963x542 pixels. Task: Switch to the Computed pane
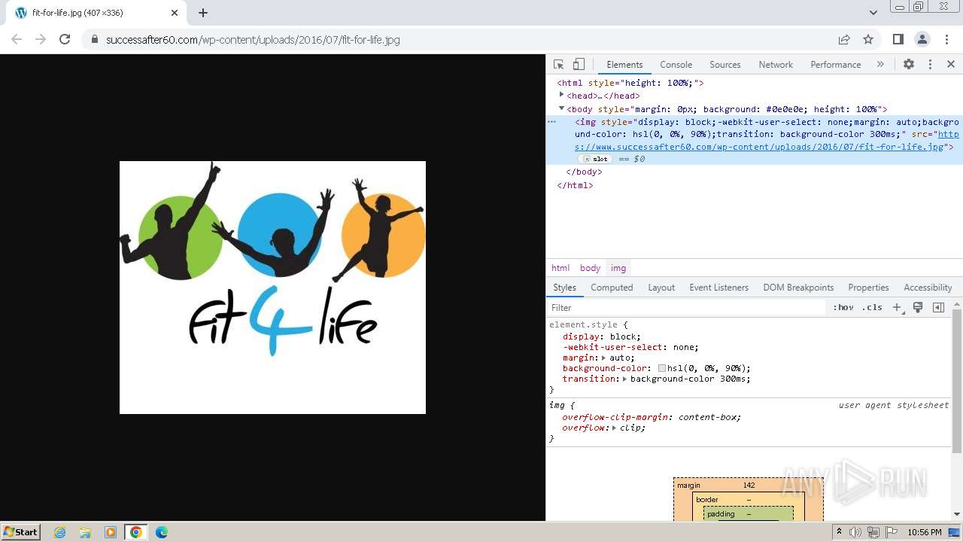[612, 288]
